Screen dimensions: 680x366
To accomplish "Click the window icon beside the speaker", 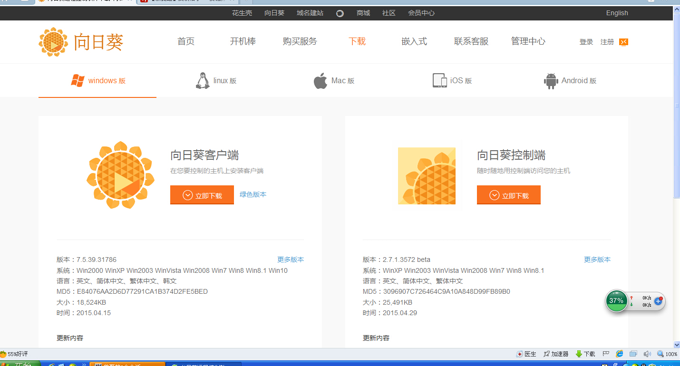I will click(633, 354).
